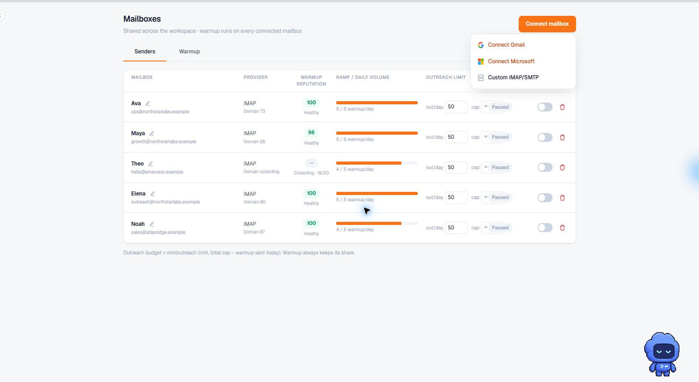The height and width of the screenshot is (382, 699).
Task: Click the pencil edit icon next to Ava
Action: [x=147, y=104]
